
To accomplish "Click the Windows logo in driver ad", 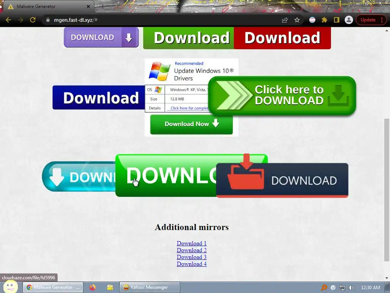I will pos(160,71).
